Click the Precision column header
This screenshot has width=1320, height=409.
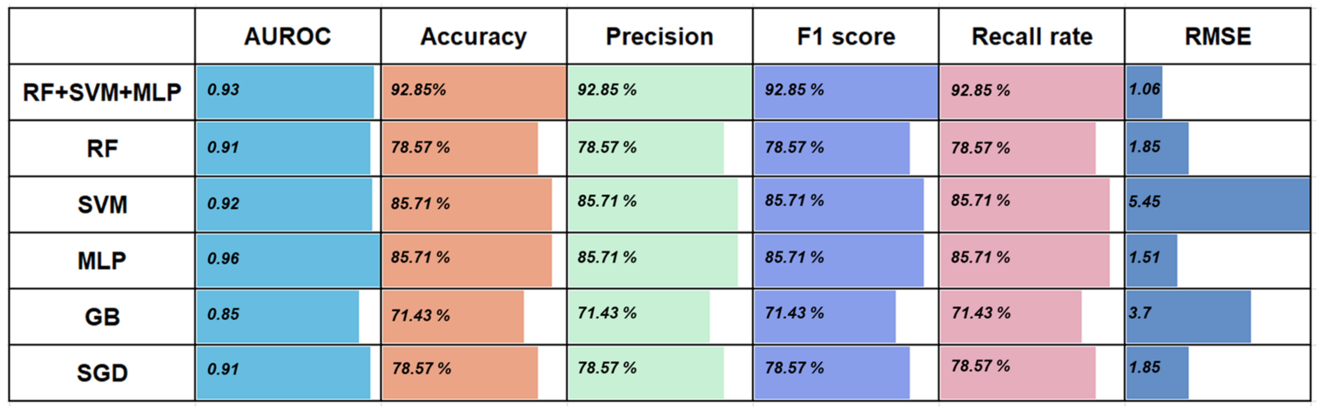[659, 36]
